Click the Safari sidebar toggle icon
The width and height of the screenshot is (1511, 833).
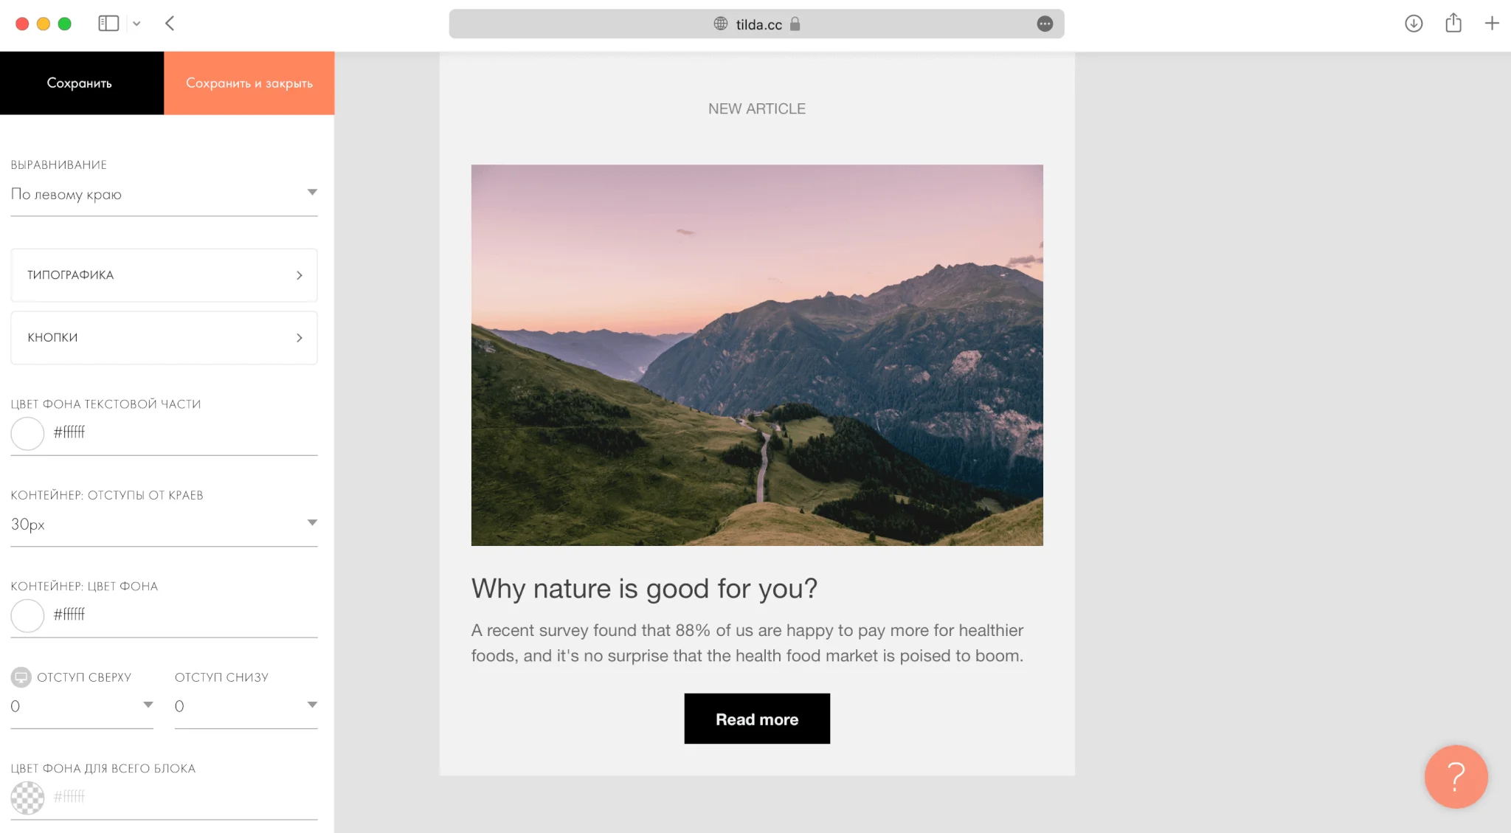[x=108, y=24]
